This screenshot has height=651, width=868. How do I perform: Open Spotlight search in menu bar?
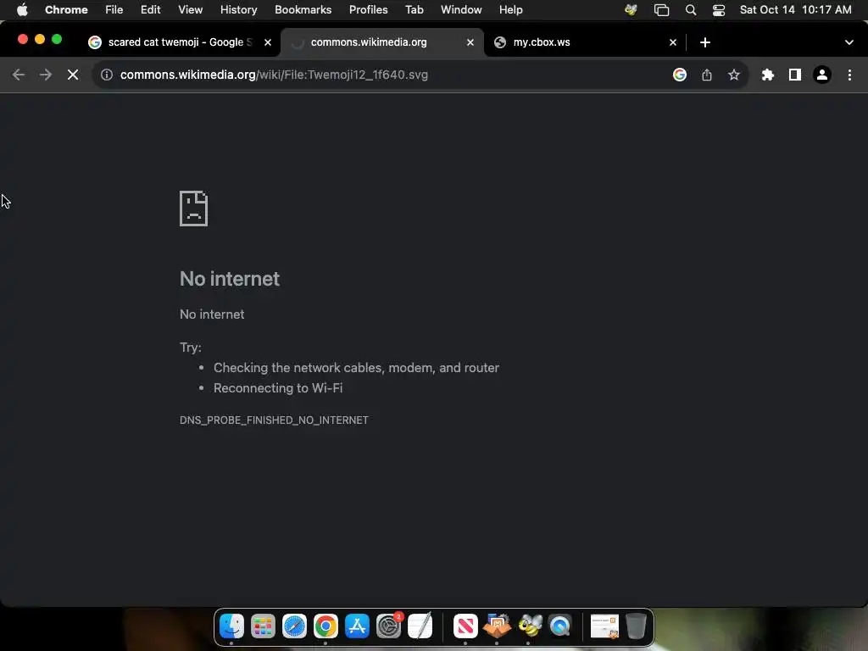pyautogui.click(x=690, y=10)
